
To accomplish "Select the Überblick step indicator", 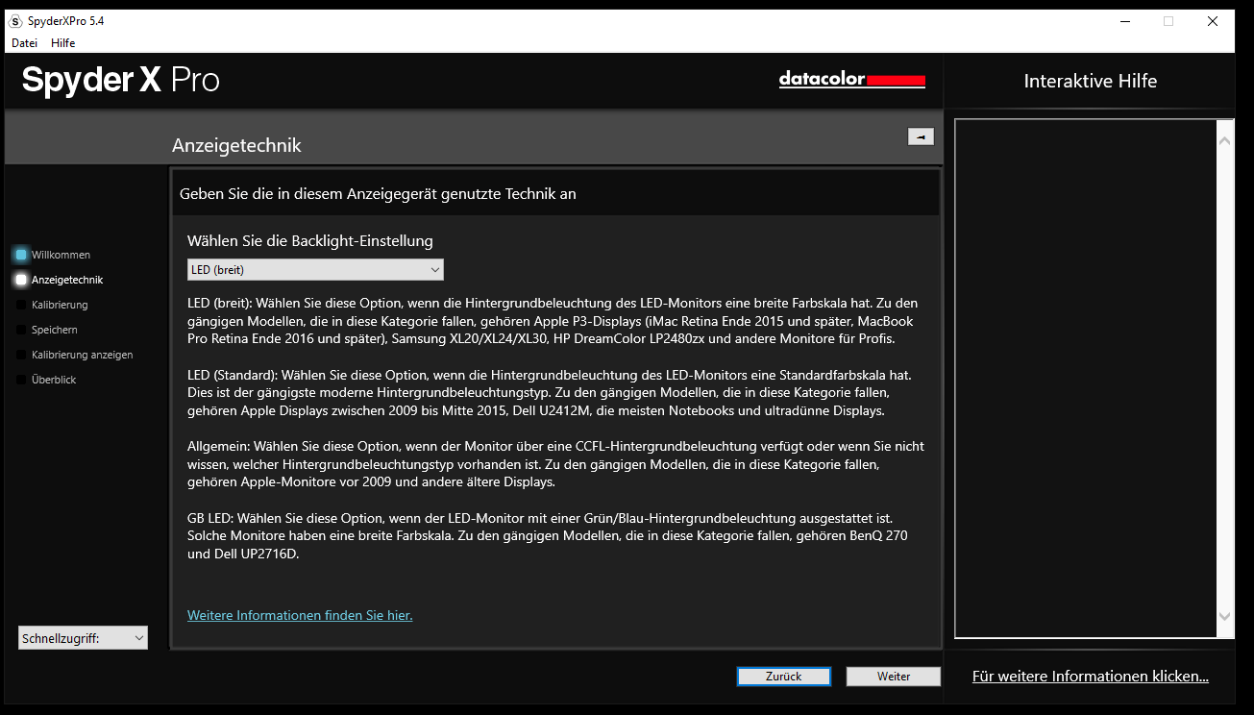I will [21, 380].
